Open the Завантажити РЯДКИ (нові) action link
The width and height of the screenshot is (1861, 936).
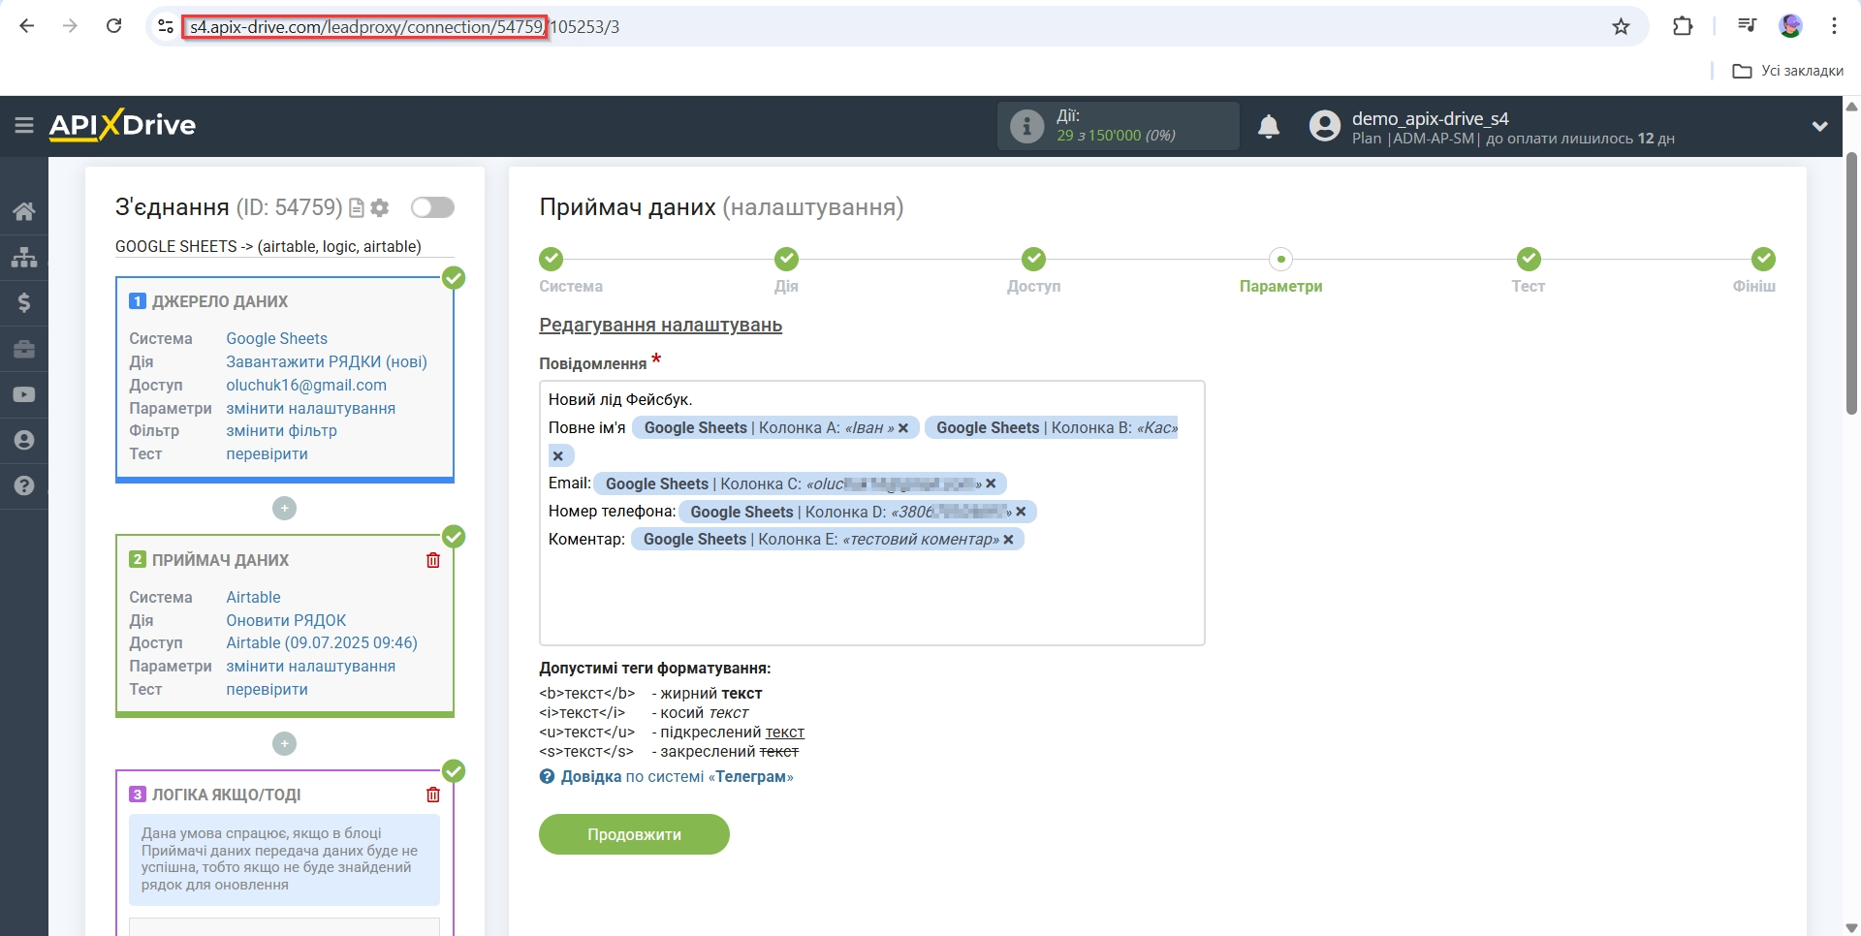(327, 361)
